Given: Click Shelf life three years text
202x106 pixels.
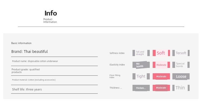Looking at the screenshot, I should pos(27,89).
